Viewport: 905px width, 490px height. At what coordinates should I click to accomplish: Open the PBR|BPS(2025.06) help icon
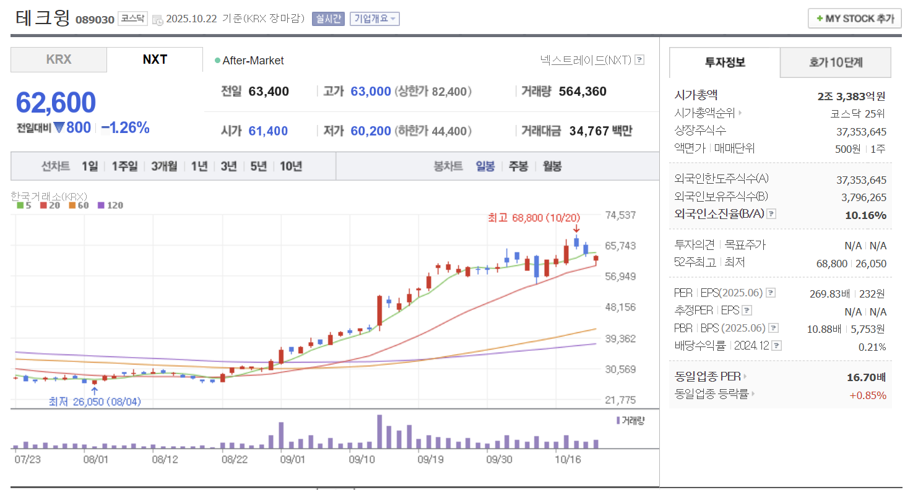click(x=772, y=327)
